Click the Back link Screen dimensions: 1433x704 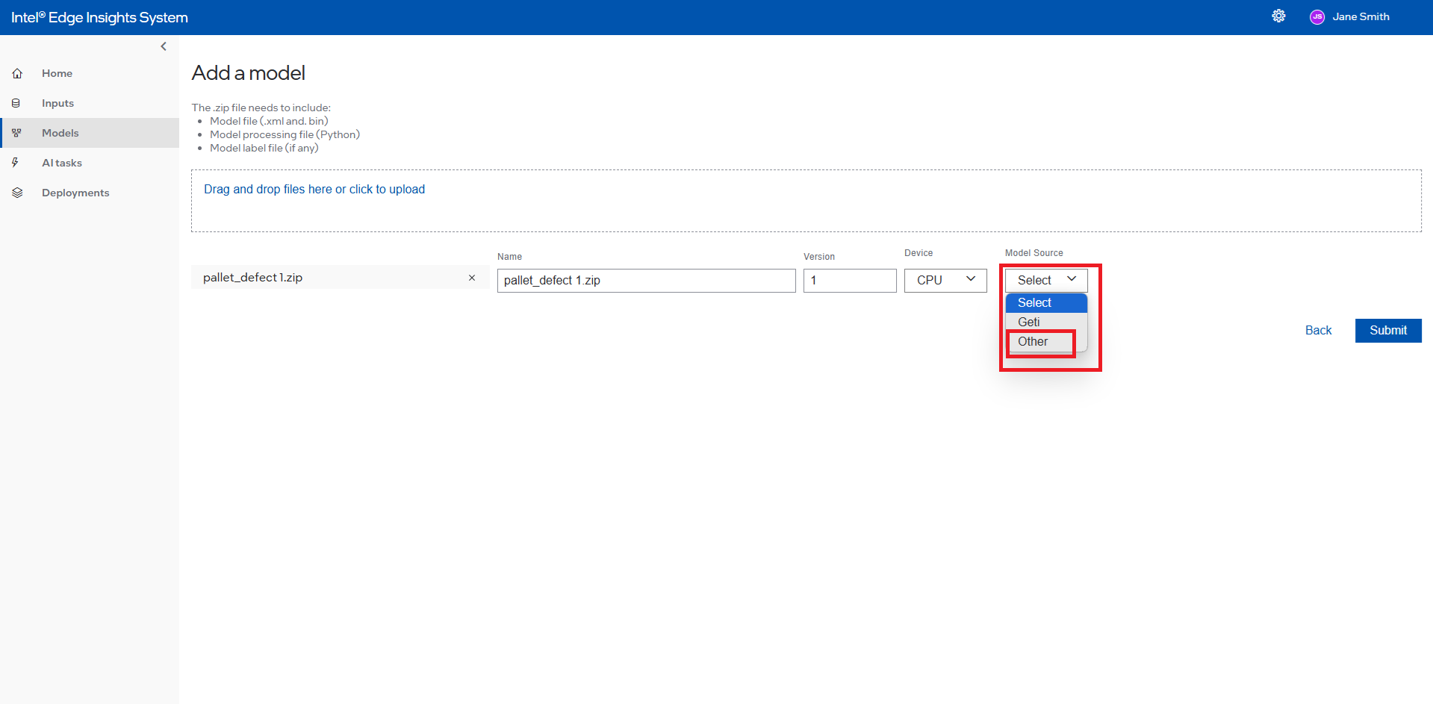pyautogui.click(x=1318, y=330)
